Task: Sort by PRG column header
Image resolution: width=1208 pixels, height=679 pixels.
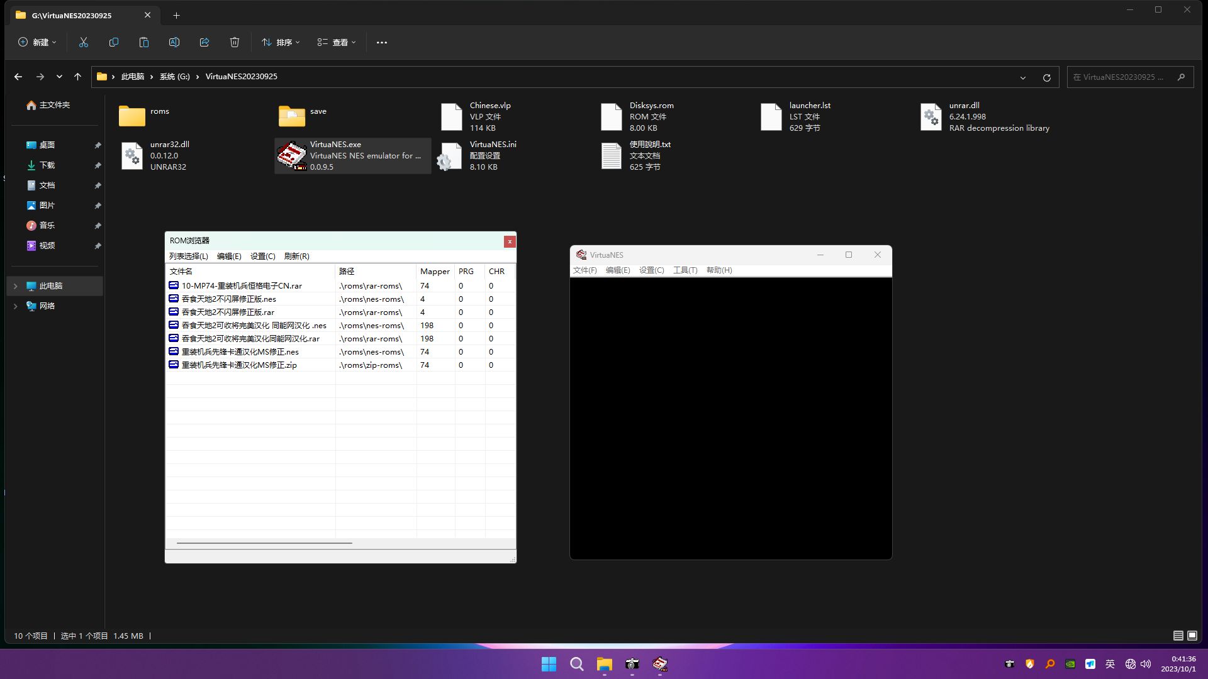Action: (470, 271)
